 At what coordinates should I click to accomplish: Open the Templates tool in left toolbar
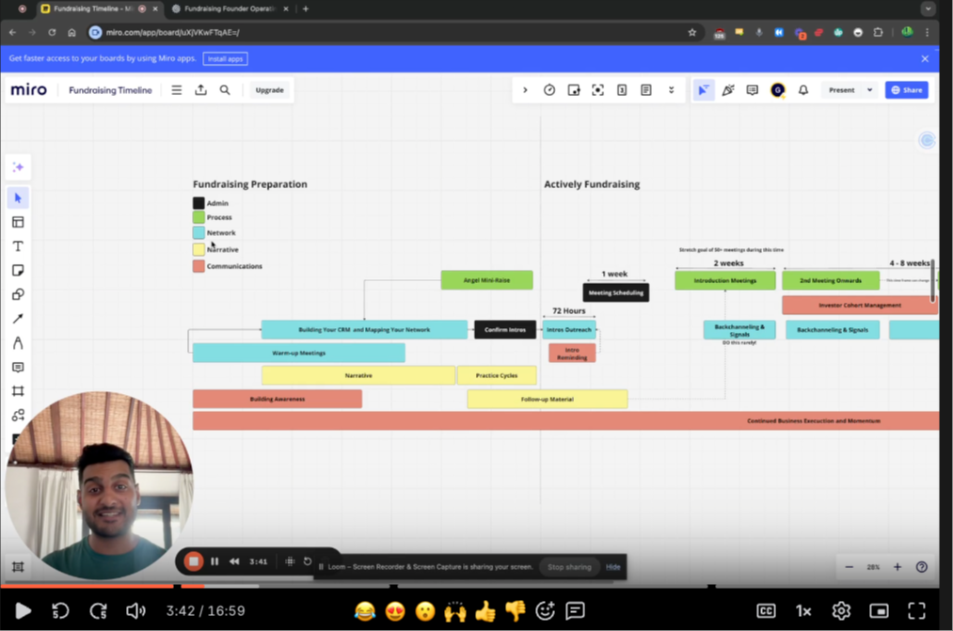pos(18,222)
